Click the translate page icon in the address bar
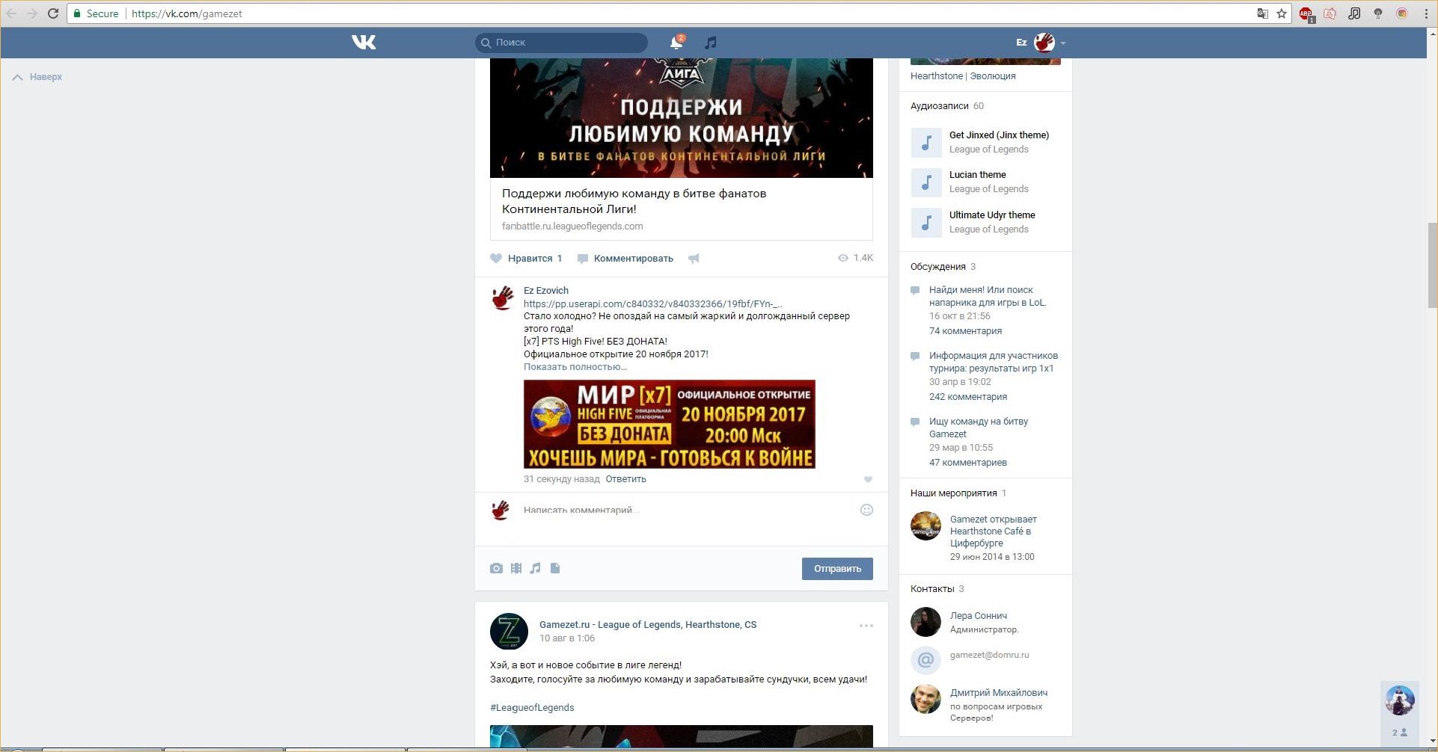The height and width of the screenshot is (752, 1438). click(1263, 13)
